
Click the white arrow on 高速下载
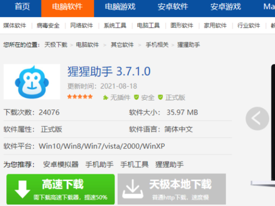[22, 189]
